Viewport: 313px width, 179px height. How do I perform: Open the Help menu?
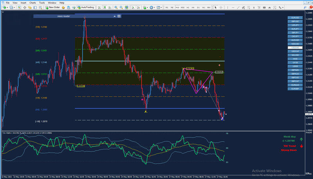tap(62, 3)
